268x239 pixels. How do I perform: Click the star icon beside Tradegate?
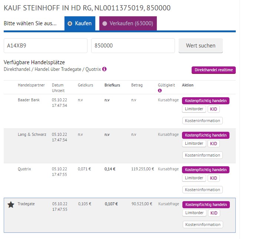(11, 204)
